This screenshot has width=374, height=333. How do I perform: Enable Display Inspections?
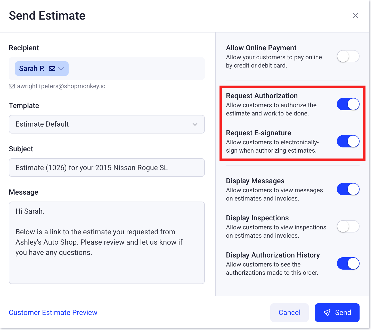click(348, 226)
